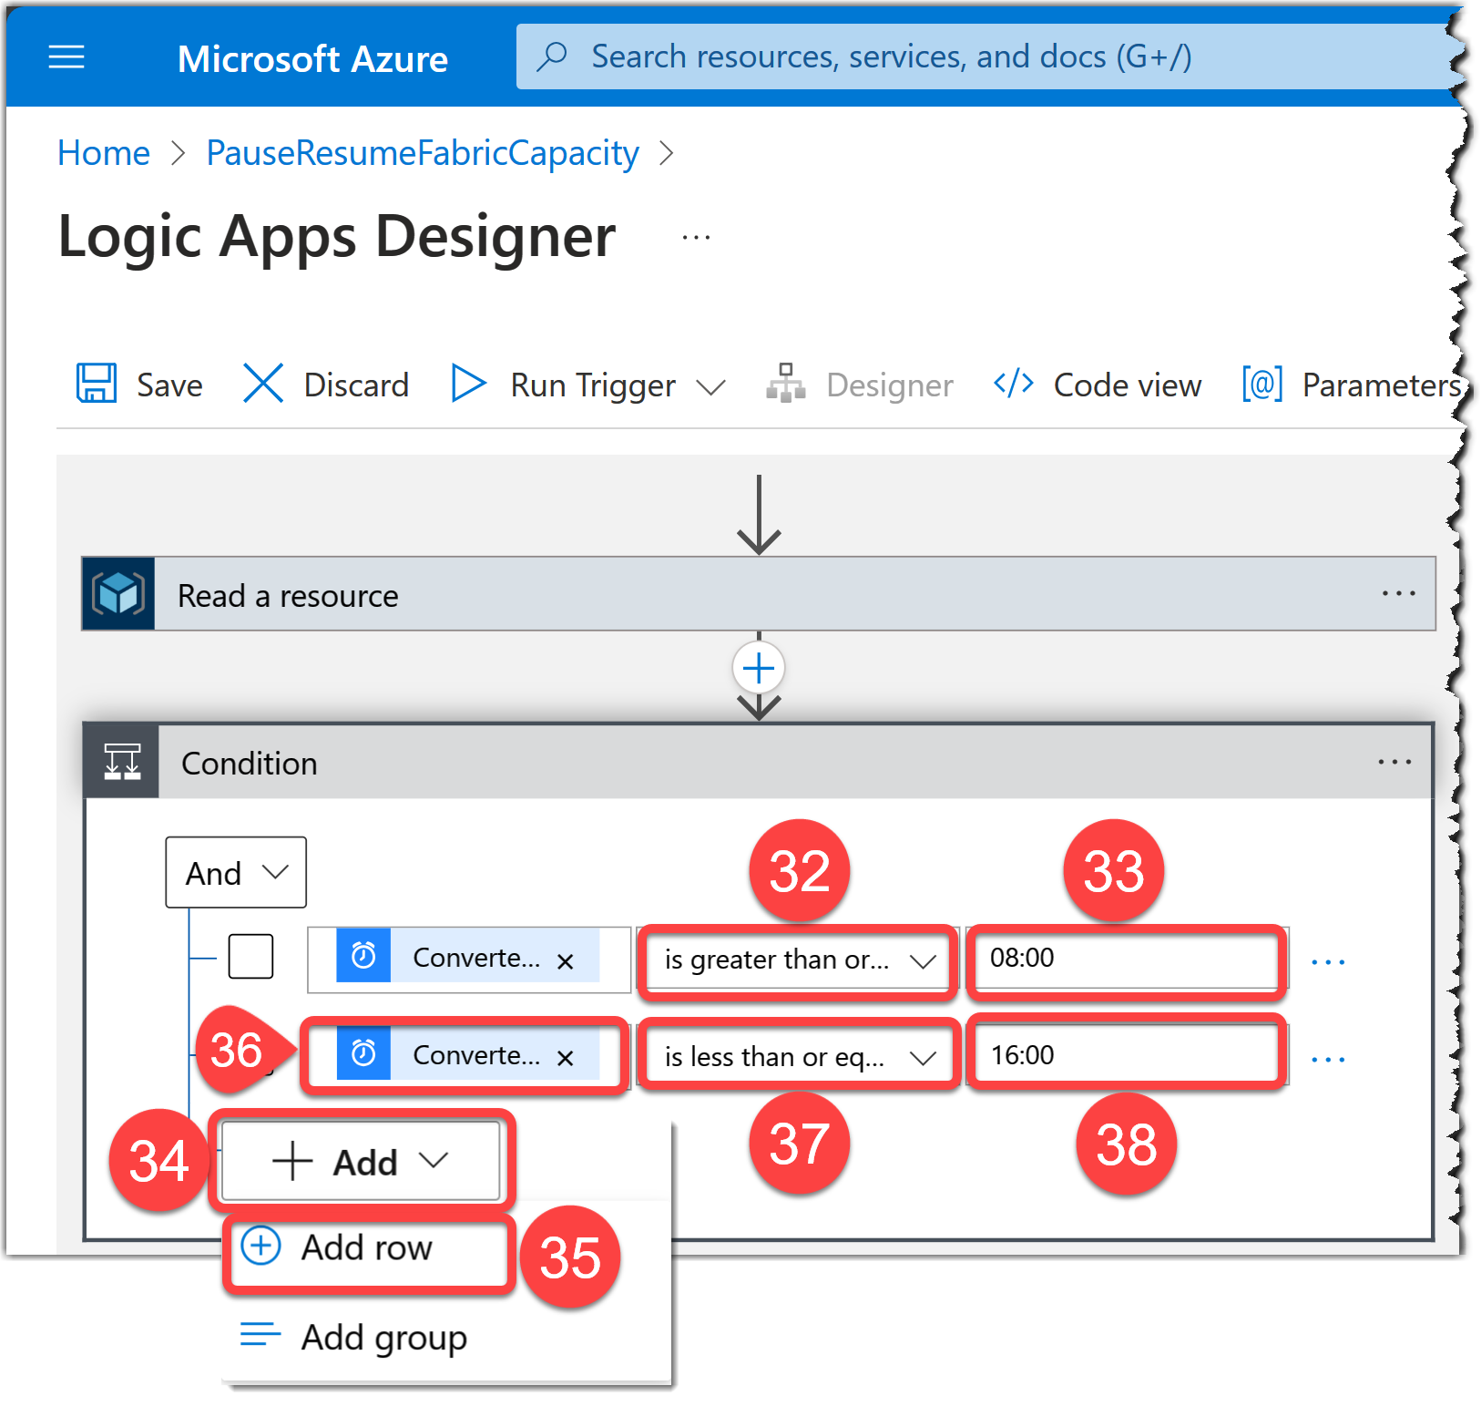
Task: Open the 16:00 row ellipsis menu
Action: point(1328,1059)
